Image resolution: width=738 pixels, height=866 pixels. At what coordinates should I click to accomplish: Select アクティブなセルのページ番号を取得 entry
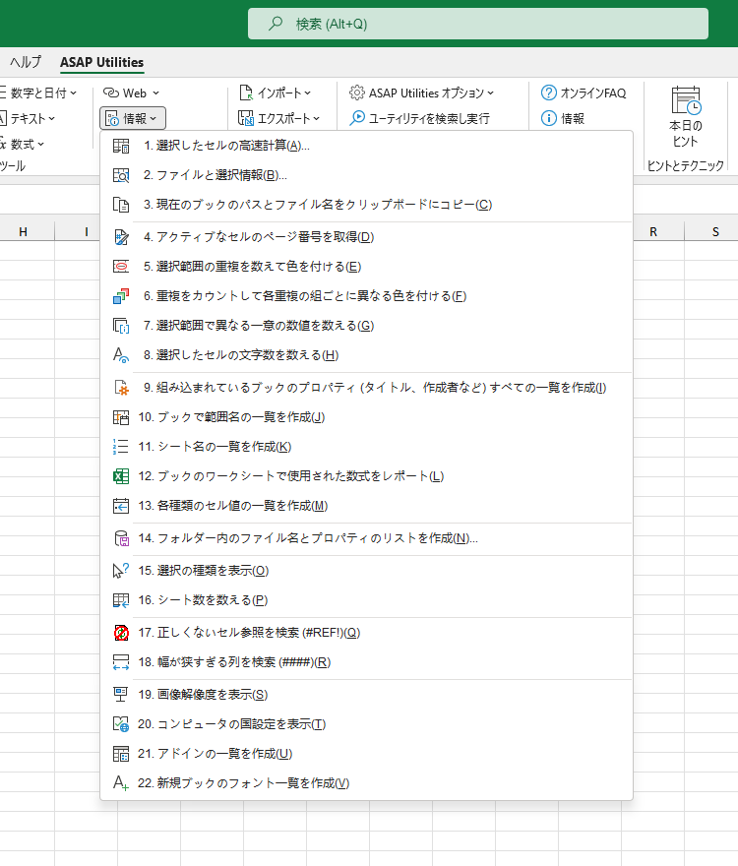pyautogui.click(x=366, y=237)
